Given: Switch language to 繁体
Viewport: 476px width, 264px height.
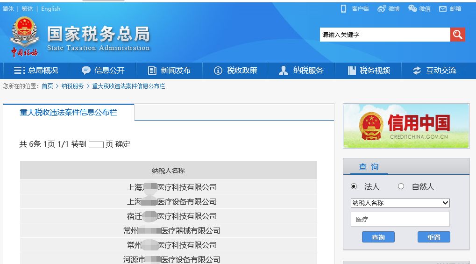Looking at the screenshot, I should click(27, 9).
